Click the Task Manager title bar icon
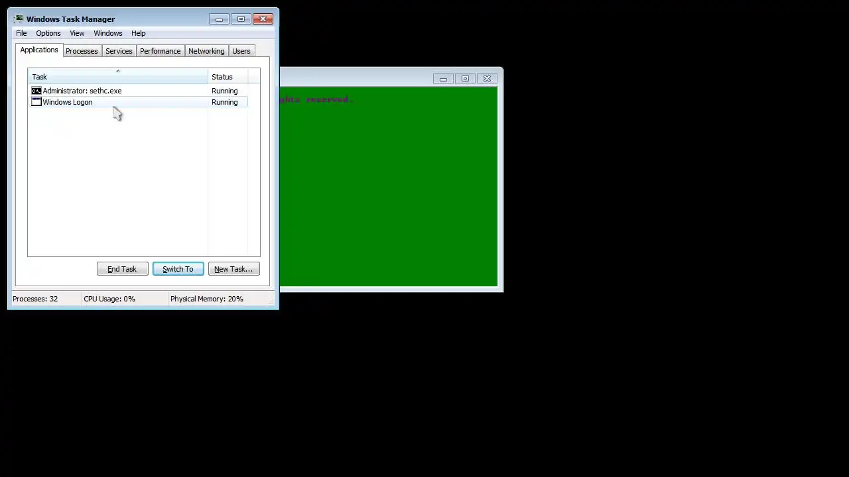849x477 pixels. click(18, 19)
